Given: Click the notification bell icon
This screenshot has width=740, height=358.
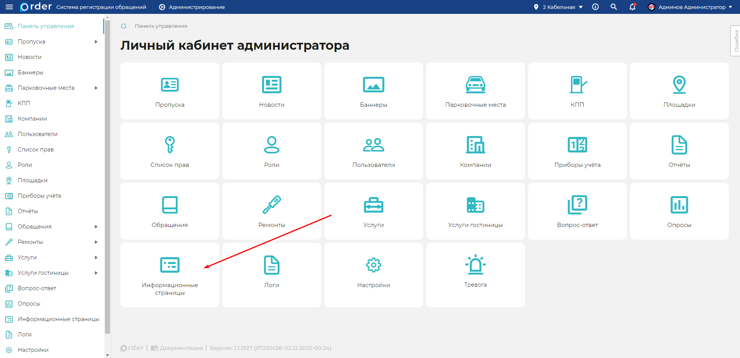Looking at the screenshot, I should coord(632,7).
